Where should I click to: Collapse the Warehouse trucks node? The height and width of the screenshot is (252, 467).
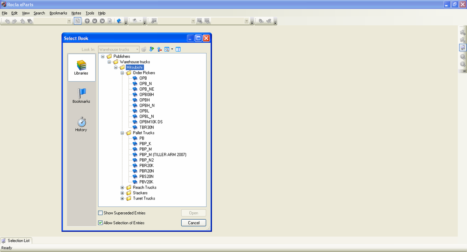(109, 62)
